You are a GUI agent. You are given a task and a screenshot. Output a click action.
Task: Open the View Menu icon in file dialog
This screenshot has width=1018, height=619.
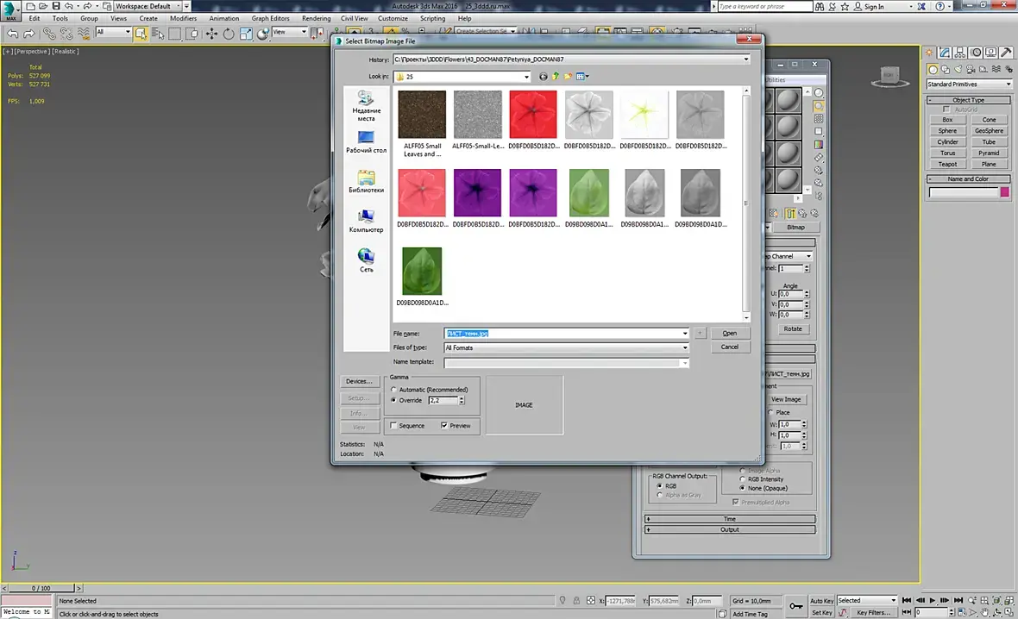point(582,77)
